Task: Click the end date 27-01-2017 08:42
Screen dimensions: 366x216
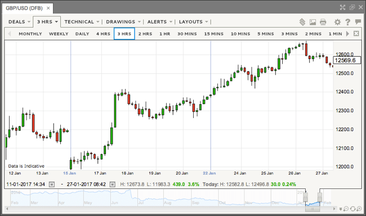Action: tap(86, 184)
